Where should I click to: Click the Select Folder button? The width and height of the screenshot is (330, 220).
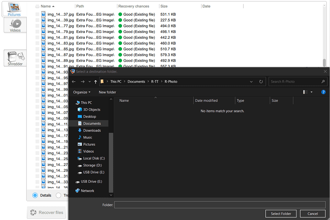point(281,214)
